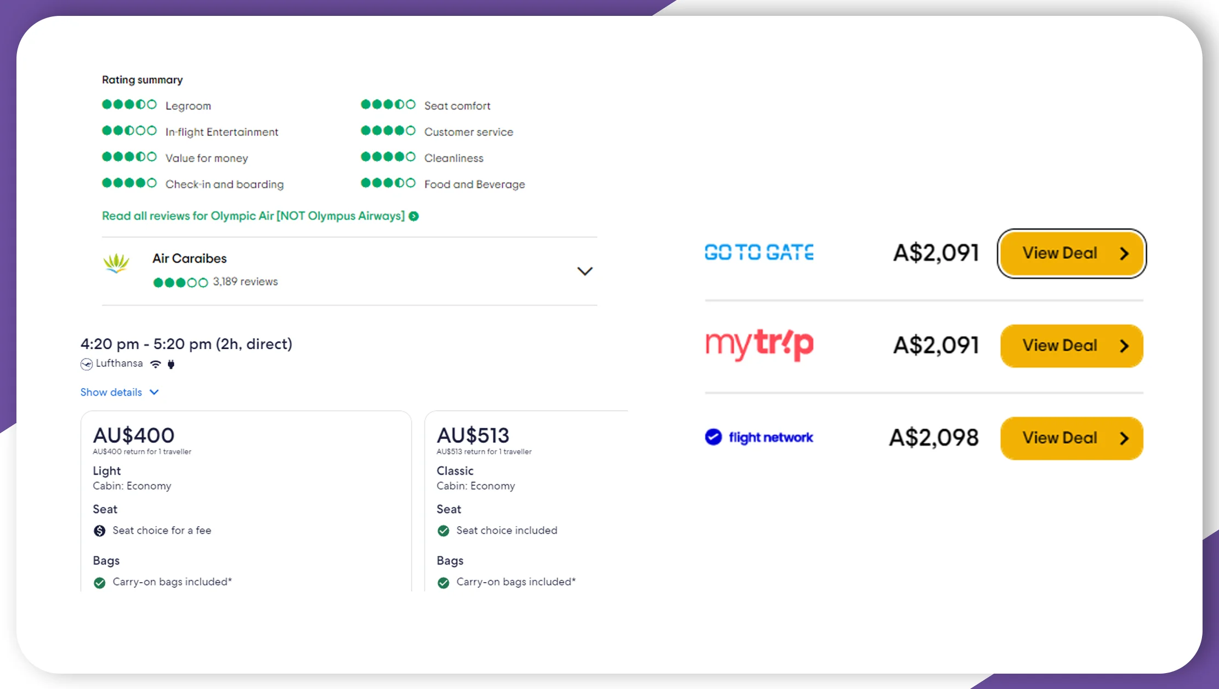The width and height of the screenshot is (1219, 689).
Task: Click the Wi-Fi amenity icon next to Lufthansa
Action: (155, 363)
